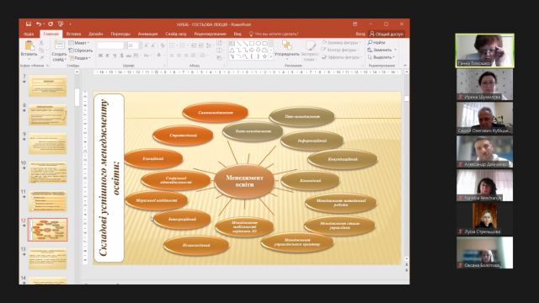Click the Copy icon

click(41, 50)
